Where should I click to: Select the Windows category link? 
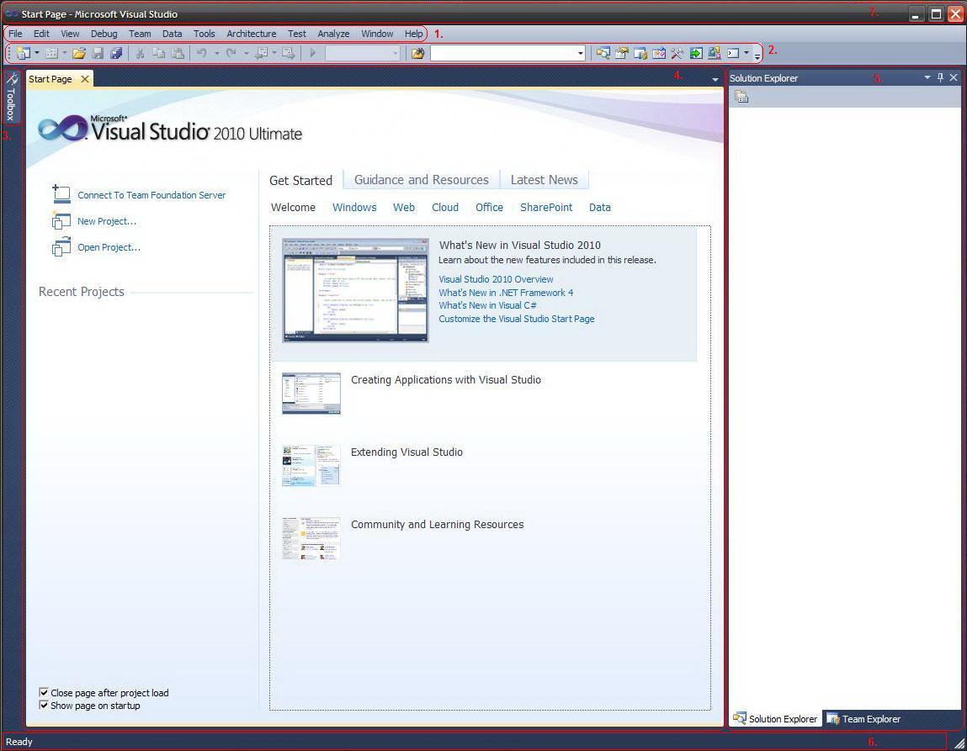[354, 207]
